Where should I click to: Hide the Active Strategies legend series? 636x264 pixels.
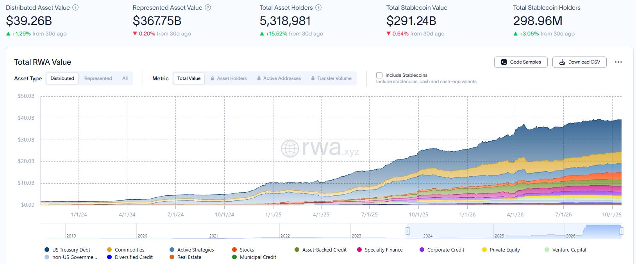coord(191,250)
